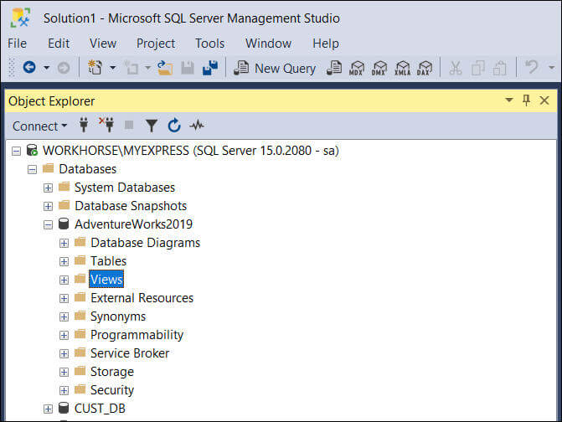Click the DAX query icon
This screenshot has width=562, height=422.
pos(425,68)
